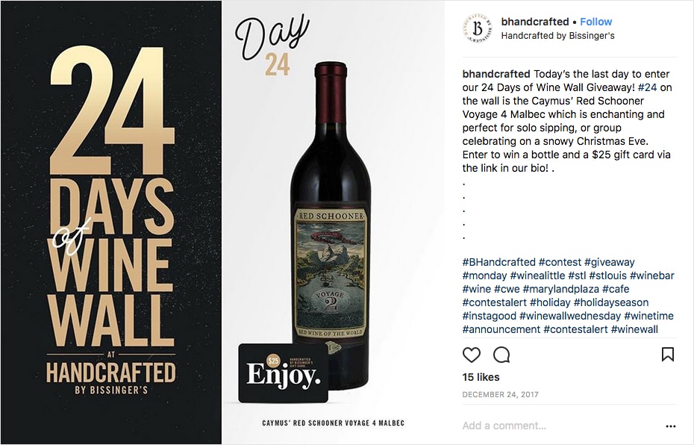Screen dimensions: 694x445
Task: Like the post with the heart icon
Action: coord(472,354)
